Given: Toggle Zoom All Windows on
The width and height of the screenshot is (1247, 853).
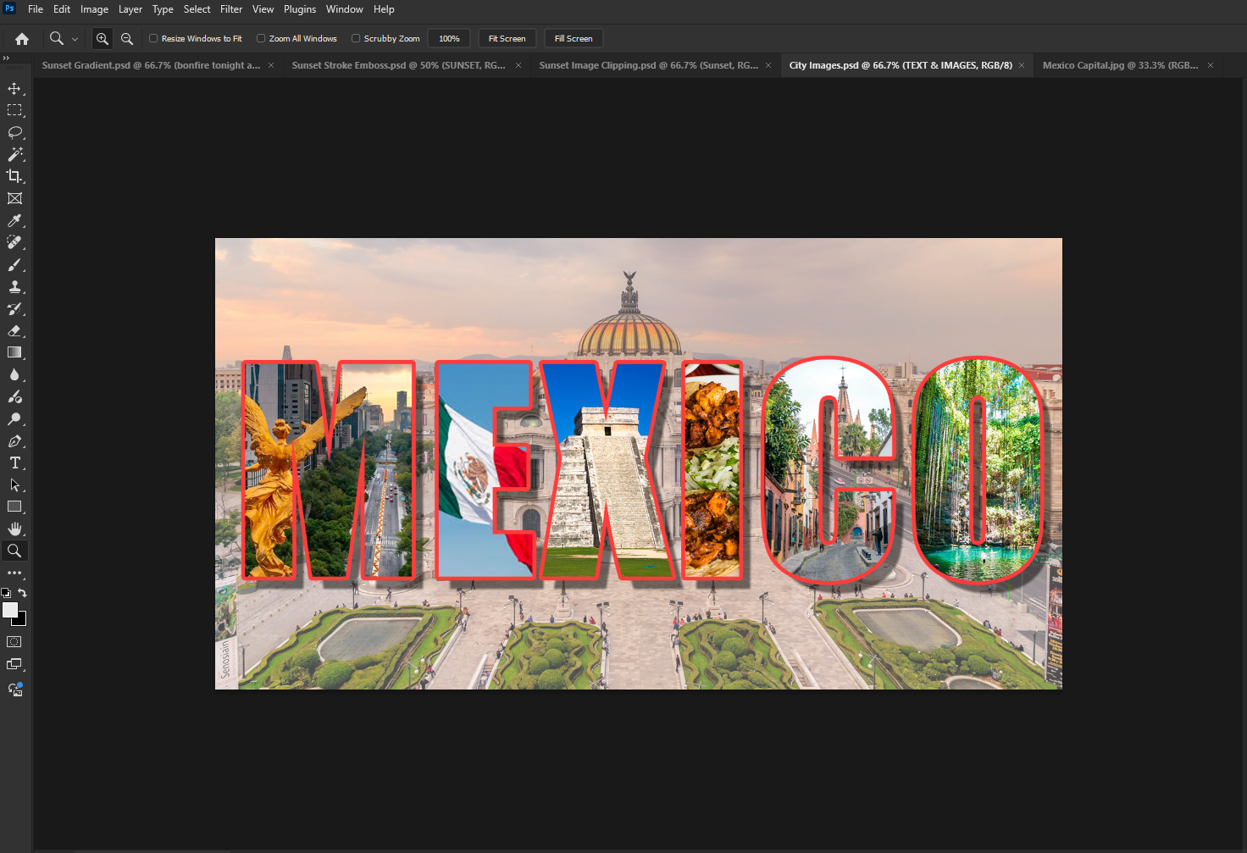Looking at the screenshot, I should pyautogui.click(x=261, y=38).
